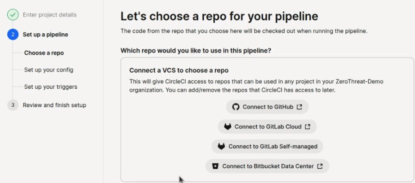This screenshot has width=415, height=183.
Task: Click the GitLab Cloud fox logo icon
Action: pyautogui.click(x=228, y=127)
